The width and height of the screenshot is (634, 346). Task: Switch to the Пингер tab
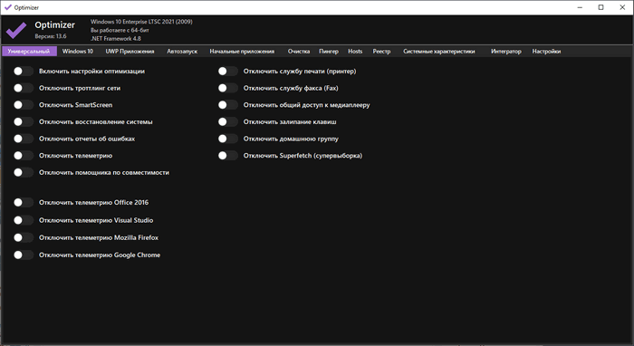(x=329, y=52)
